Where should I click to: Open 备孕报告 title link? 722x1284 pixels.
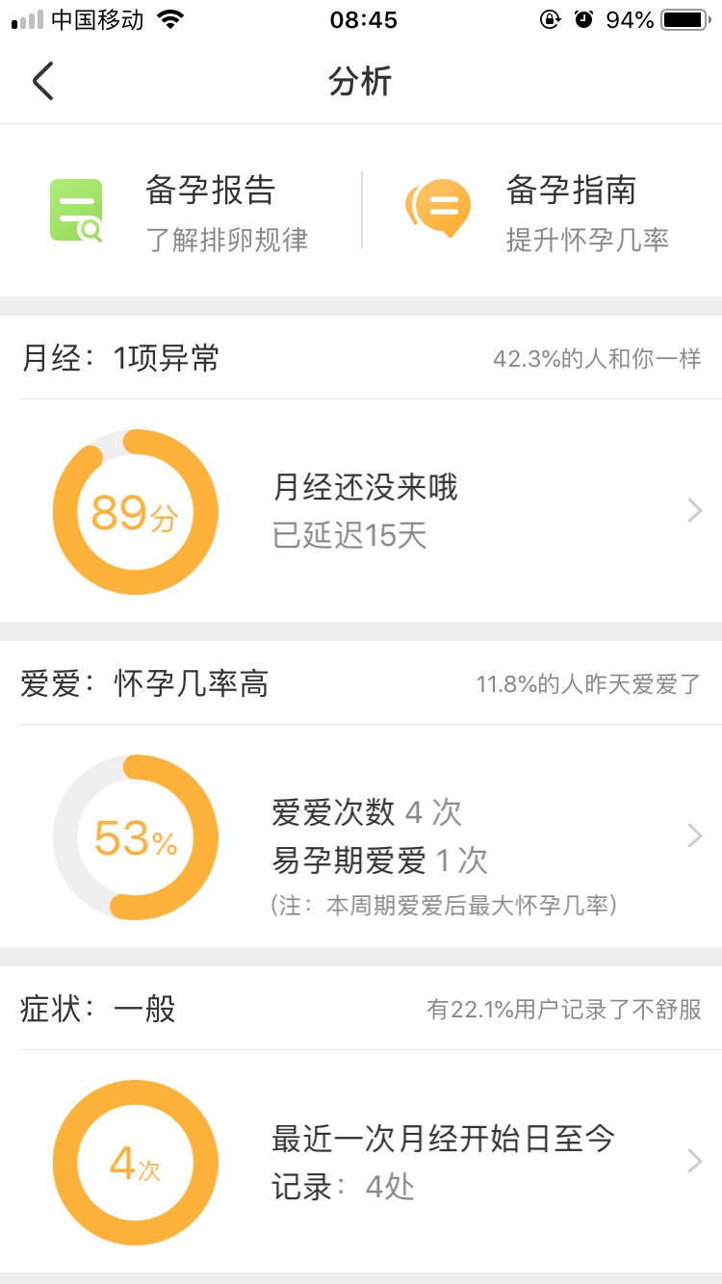[210, 191]
